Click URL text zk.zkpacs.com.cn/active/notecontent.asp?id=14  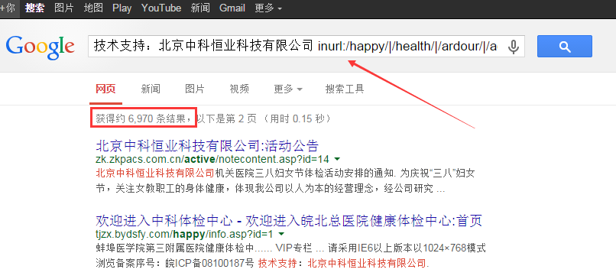tap(212, 159)
